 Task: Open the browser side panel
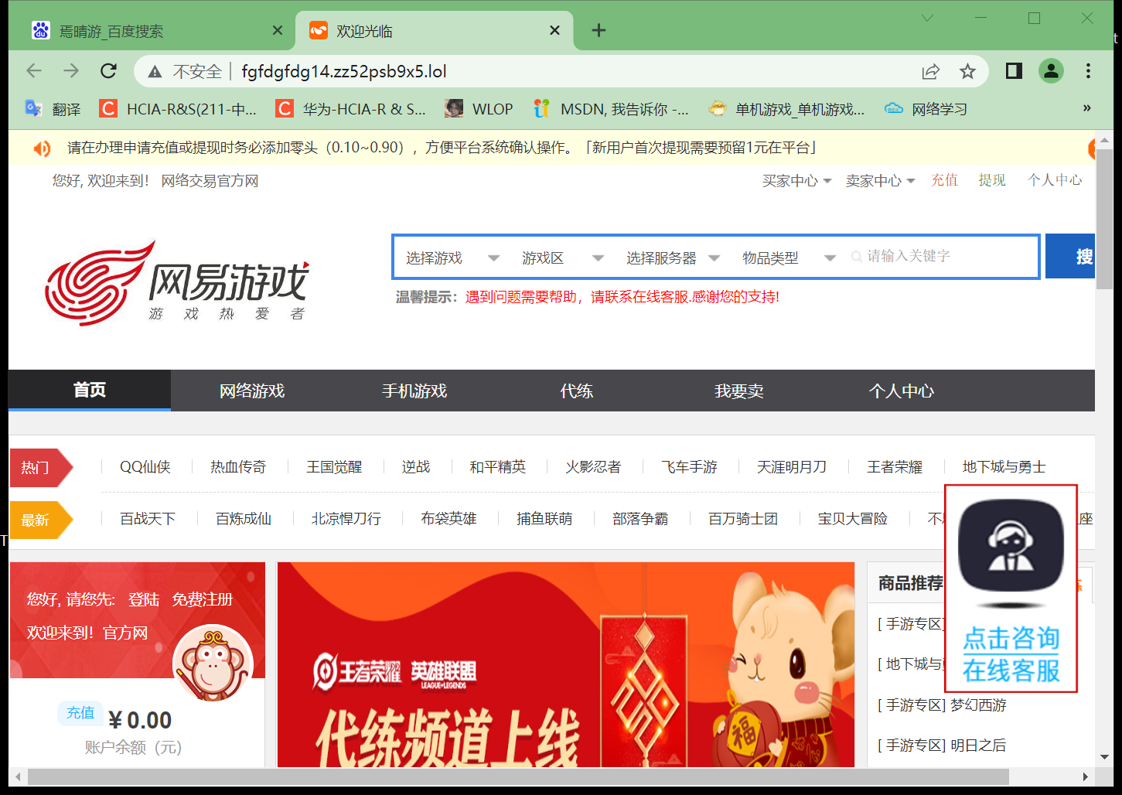pos(1014,71)
